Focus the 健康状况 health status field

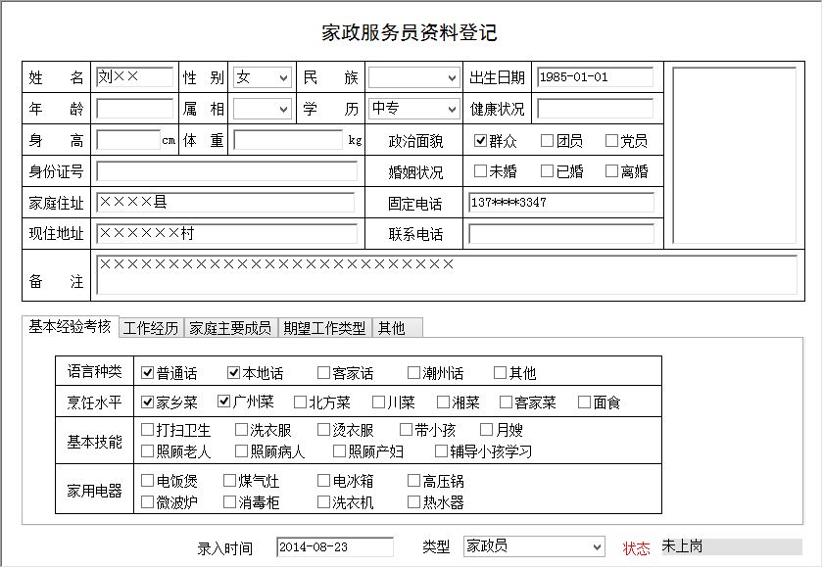click(x=596, y=109)
